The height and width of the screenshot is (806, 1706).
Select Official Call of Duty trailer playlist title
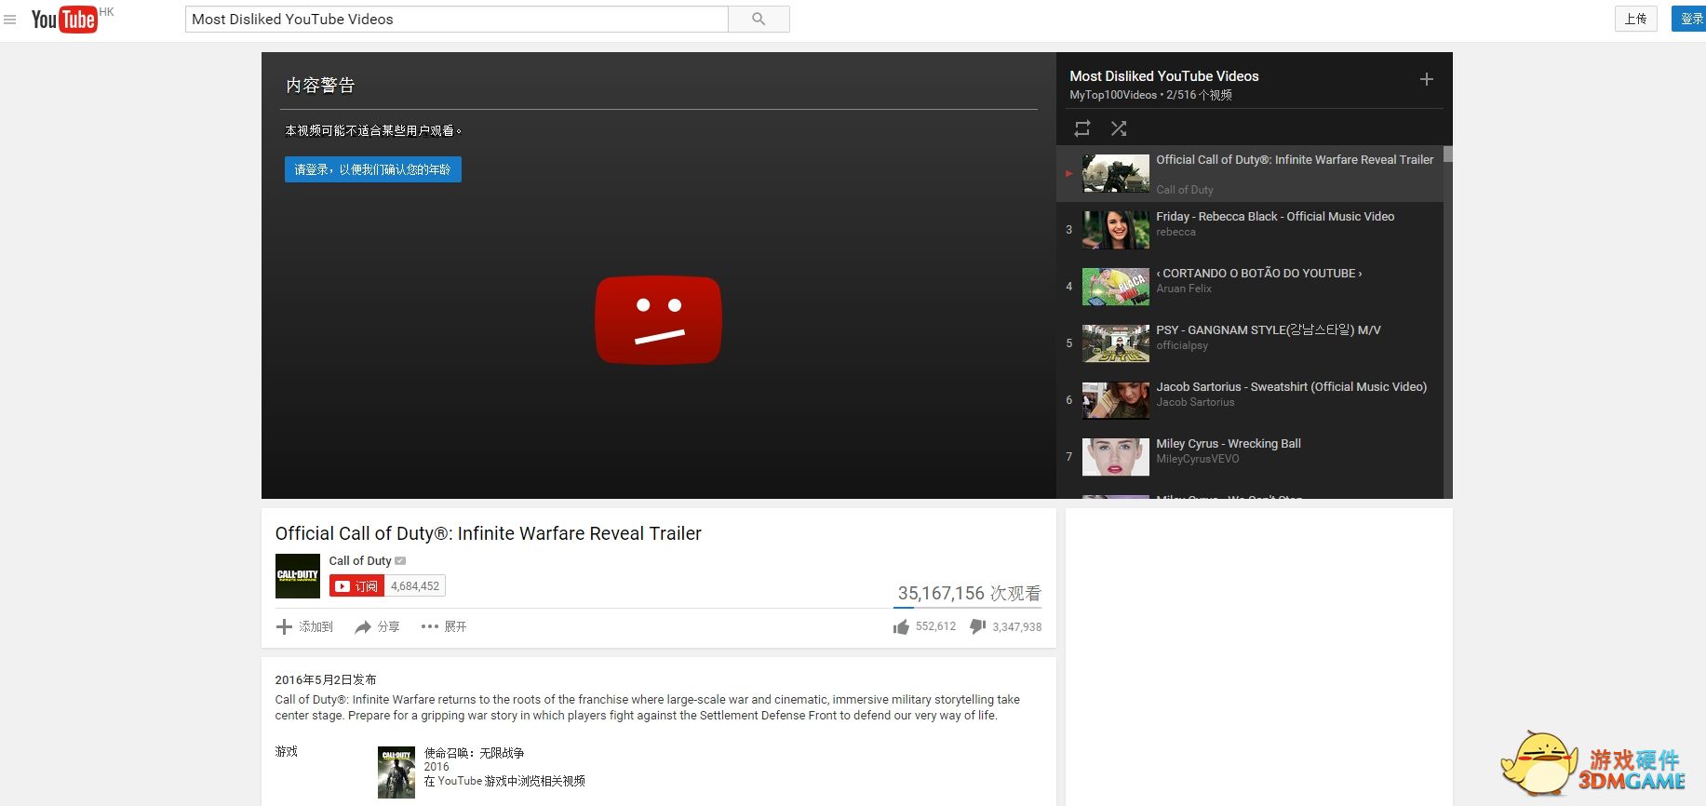1295,160
